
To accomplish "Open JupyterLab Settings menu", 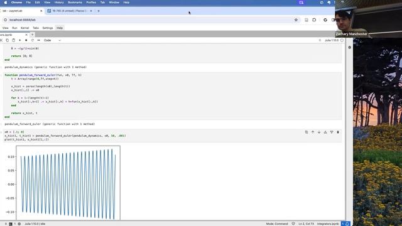I will (x=48, y=28).
